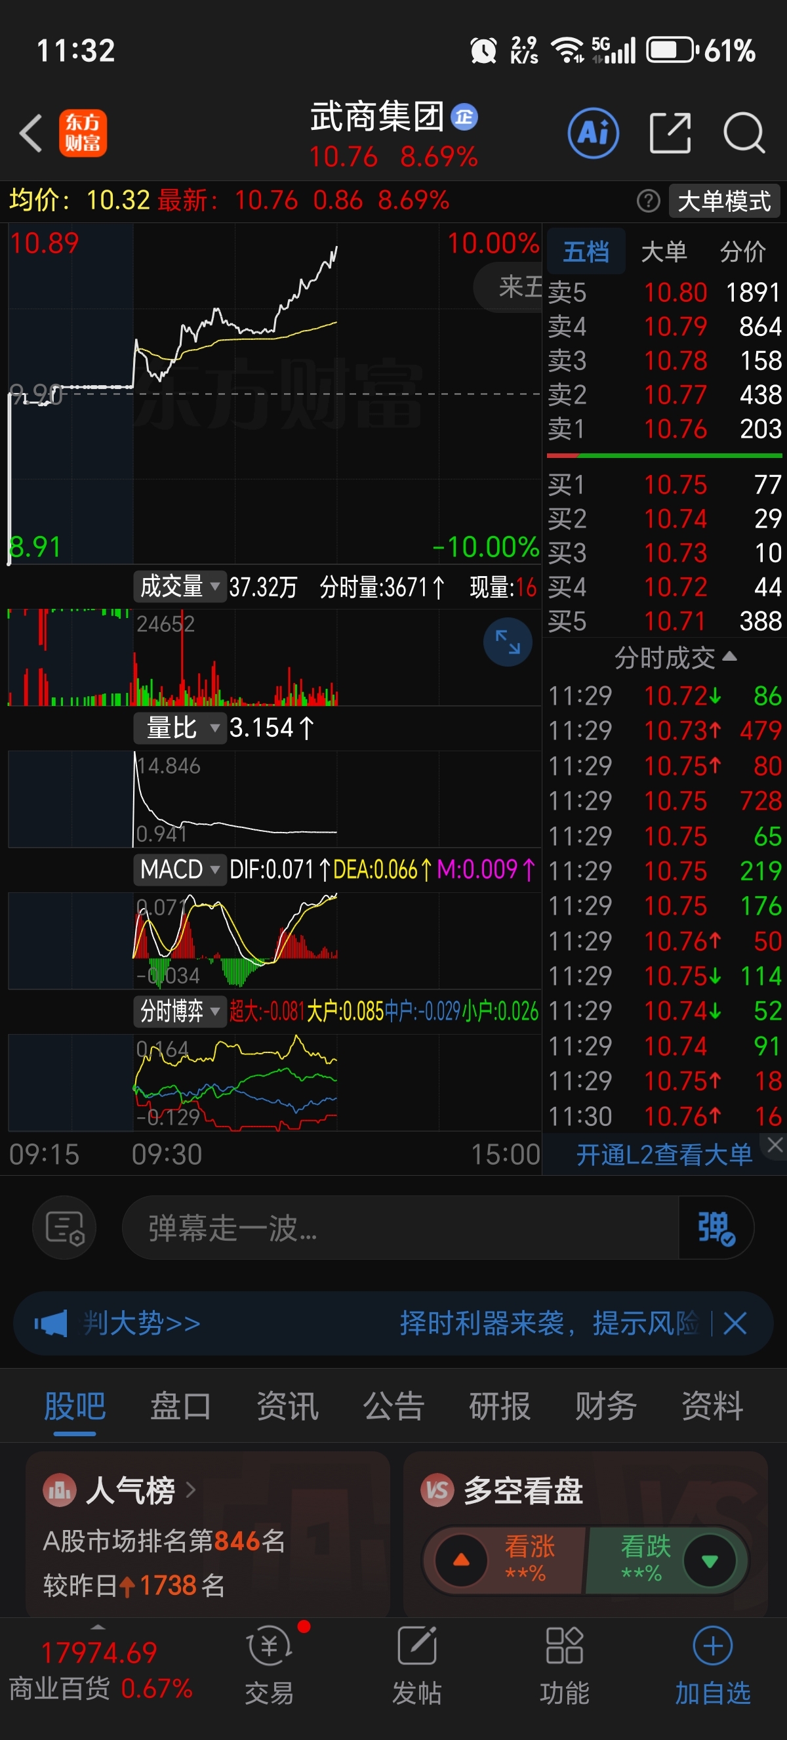Tap the VS 多空看盘 icon
Image resolution: width=787 pixels, height=1740 pixels.
pyautogui.click(x=437, y=1489)
